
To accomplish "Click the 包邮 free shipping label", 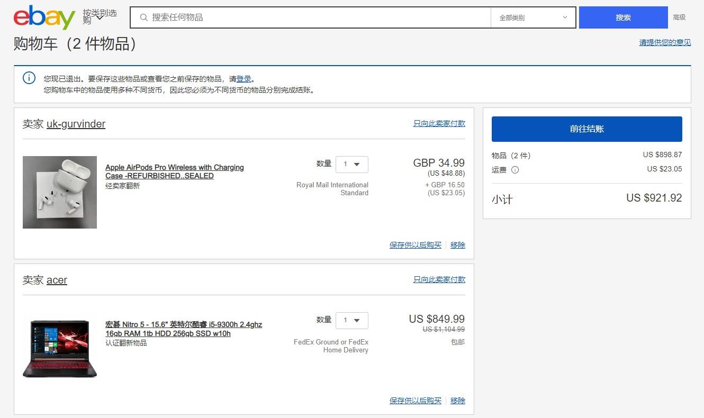I will tap(458, 342).
